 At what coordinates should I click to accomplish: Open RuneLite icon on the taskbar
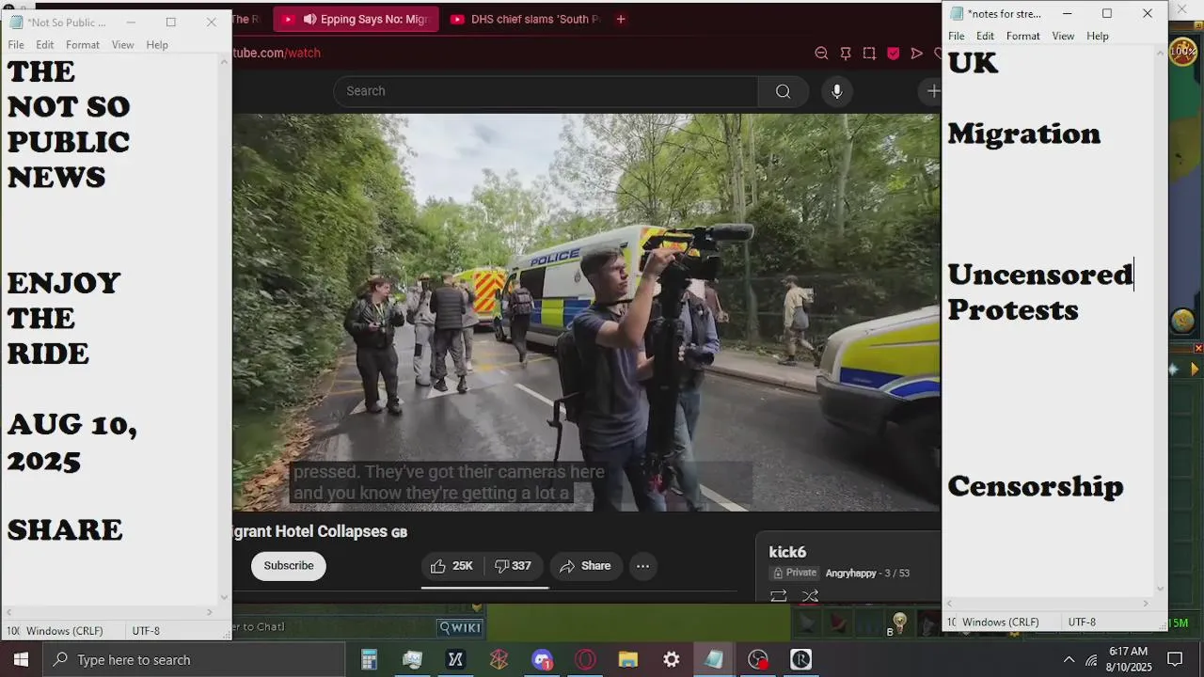pos(800,660)
